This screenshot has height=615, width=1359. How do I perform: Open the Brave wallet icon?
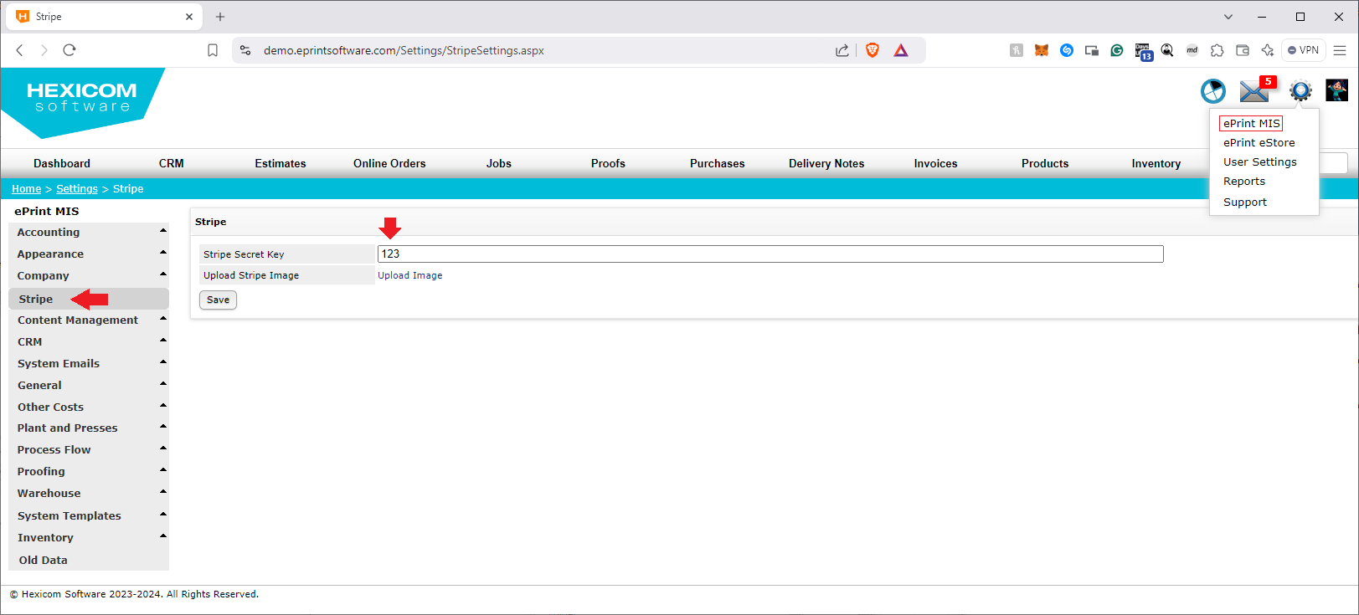click(x=1243, y=50)
